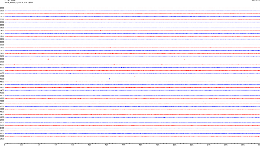260x146 pixels.
Task: Select the 02:00 trace time label
Action: [x=2, y=19]
